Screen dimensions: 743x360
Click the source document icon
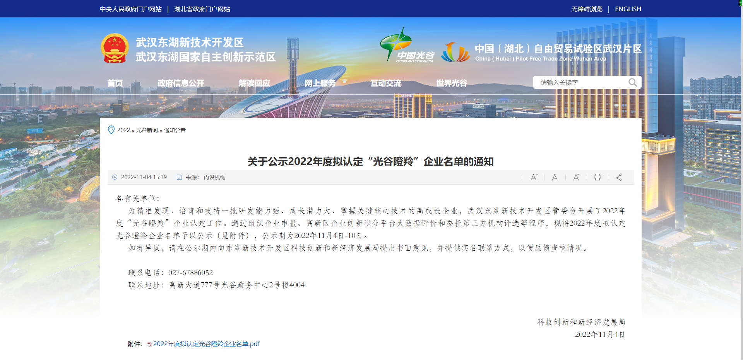[x=179, y=177]
